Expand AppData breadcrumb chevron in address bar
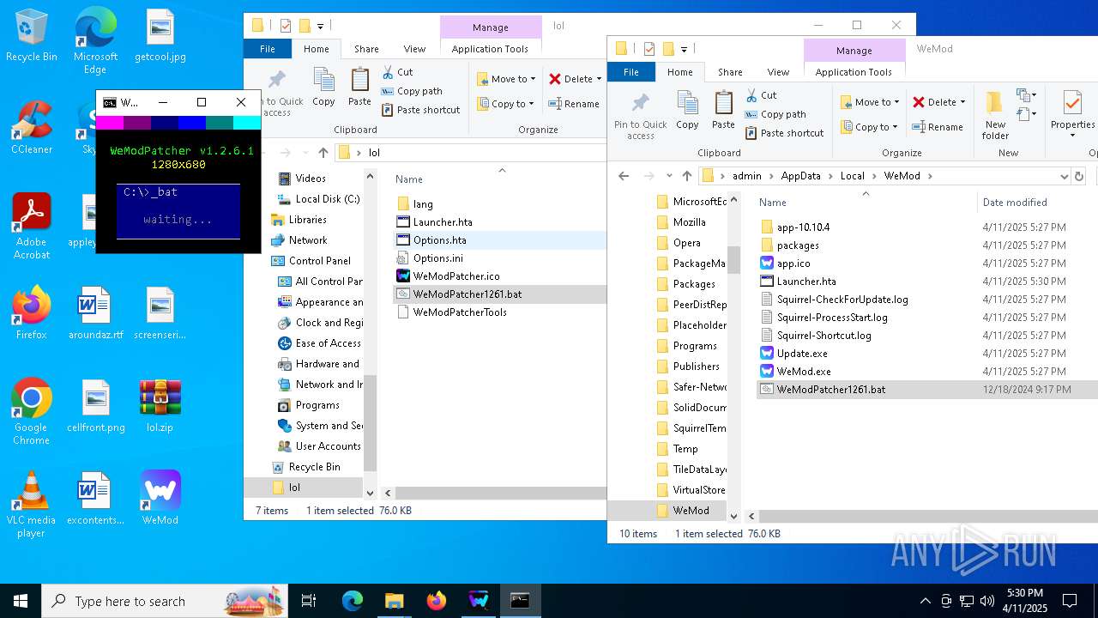 tap(828, 176)
